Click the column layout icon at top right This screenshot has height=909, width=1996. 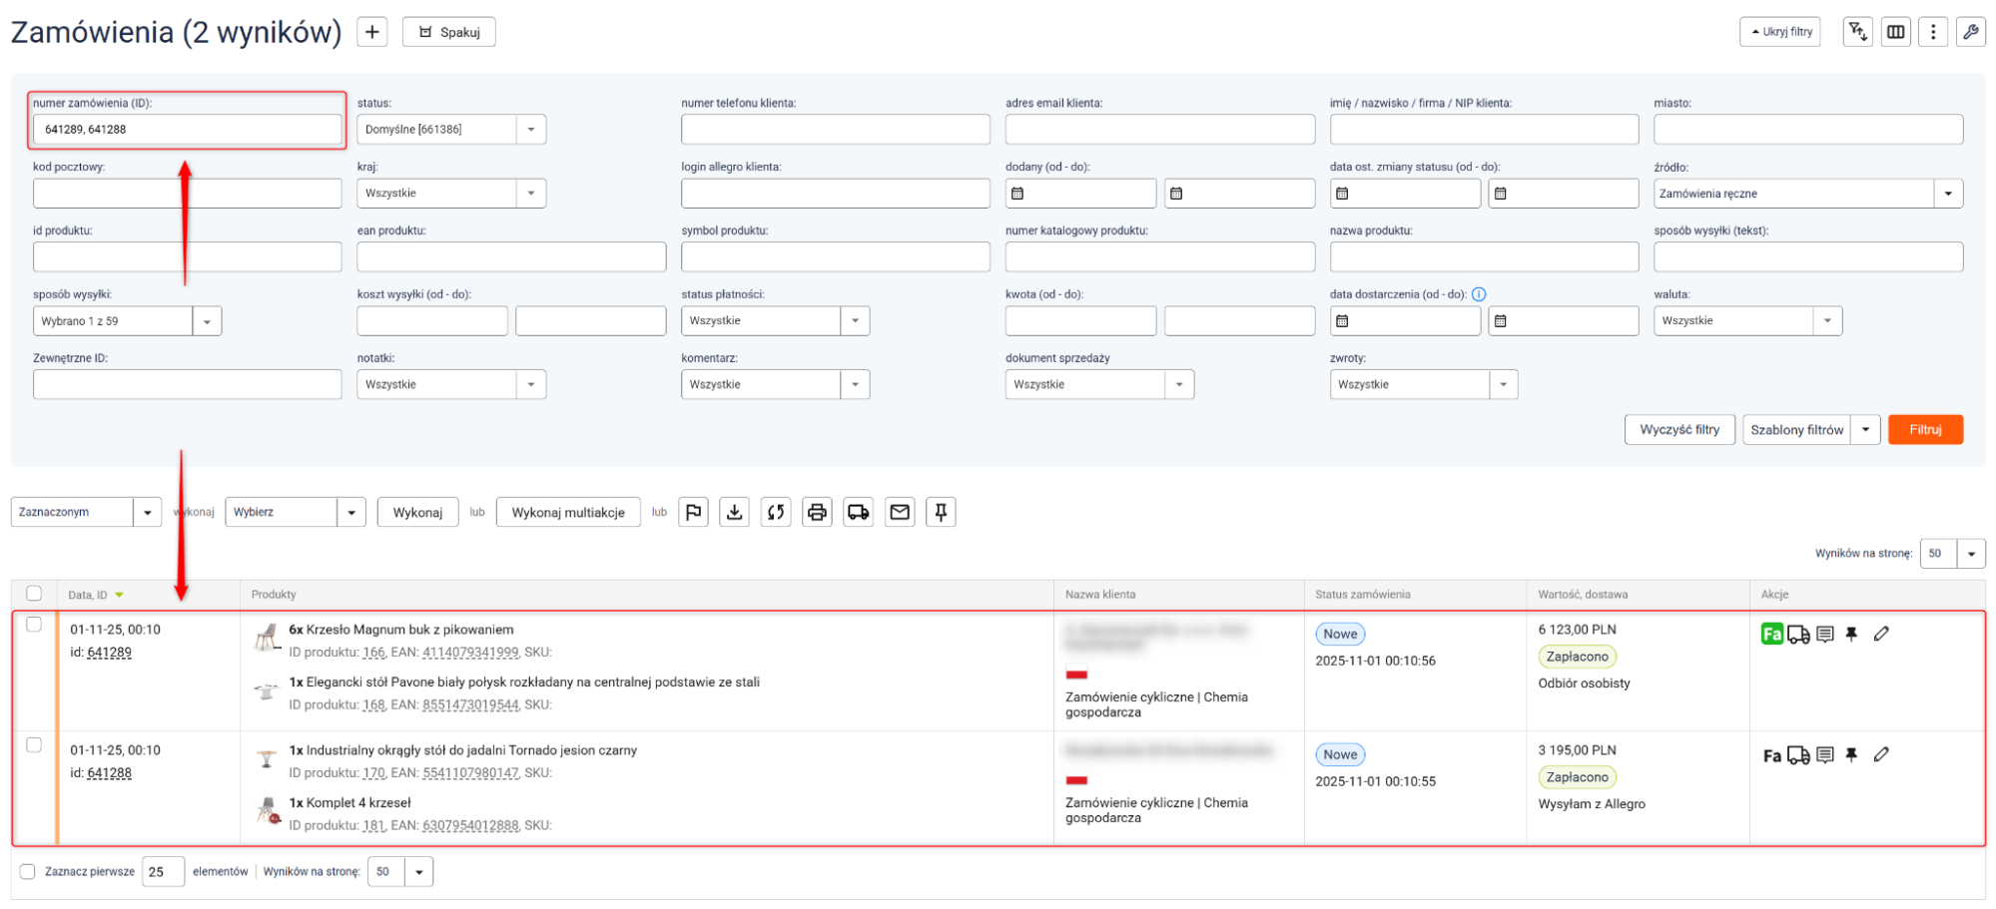[1895, 32]
